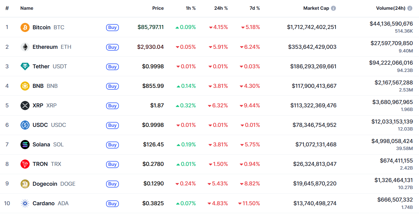419x215 pixels.
Task: Click the Dogecoin logo icon
Action: click(25, 184)
